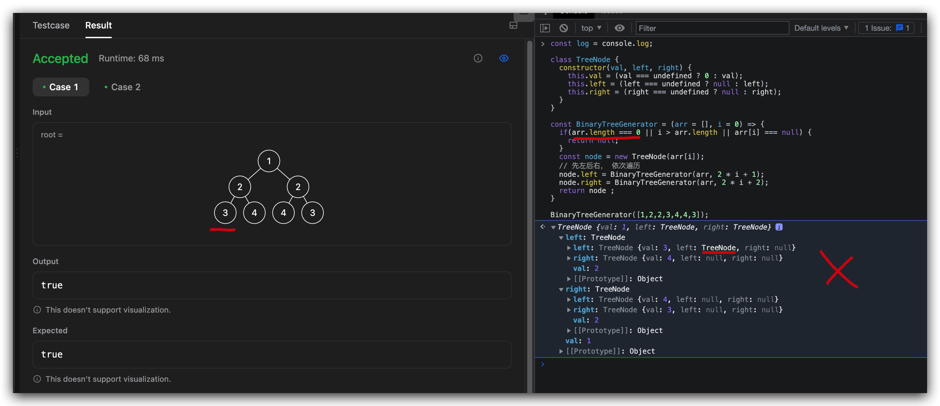Image resolution: width=940 pixels, height=406 pixels.
Task: Open the 1 Issue badge
Action: [x=886, y=28]
